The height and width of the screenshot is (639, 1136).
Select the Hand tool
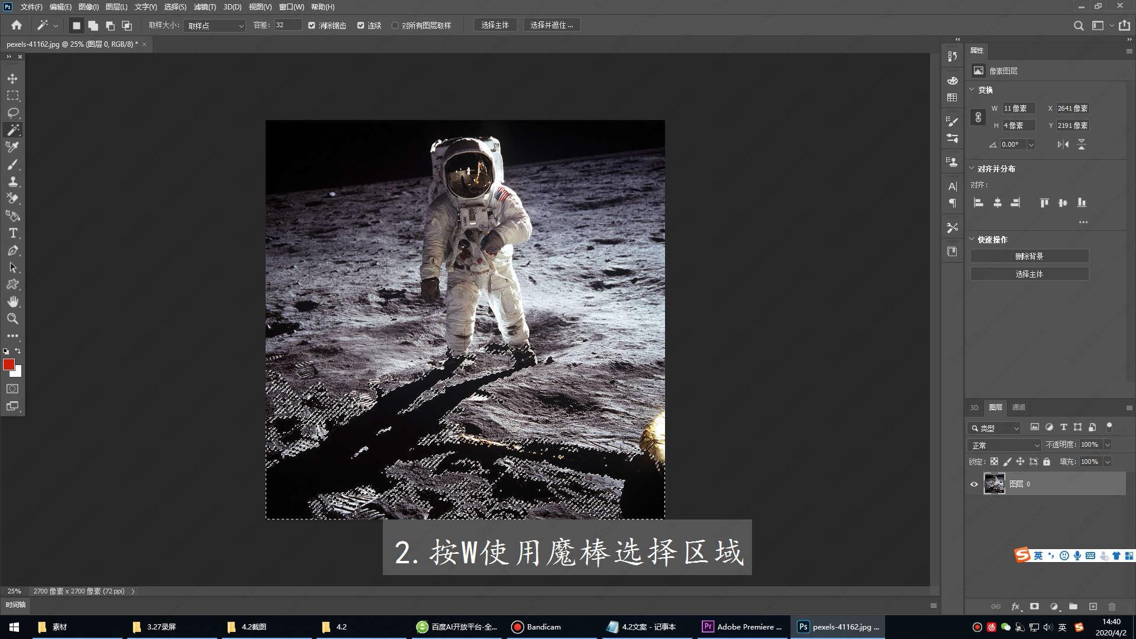point(12,302)
